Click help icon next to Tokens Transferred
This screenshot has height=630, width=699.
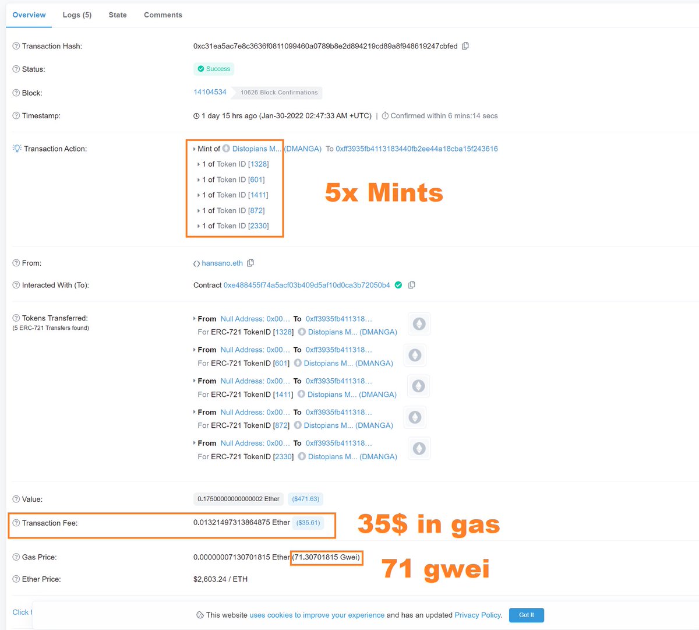tap(16, 318)
